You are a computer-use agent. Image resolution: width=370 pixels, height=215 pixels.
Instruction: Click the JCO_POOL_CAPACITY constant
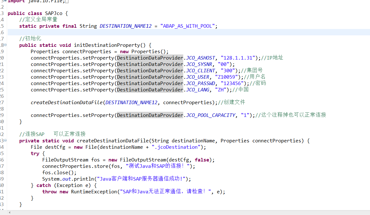tap(211, 115)
